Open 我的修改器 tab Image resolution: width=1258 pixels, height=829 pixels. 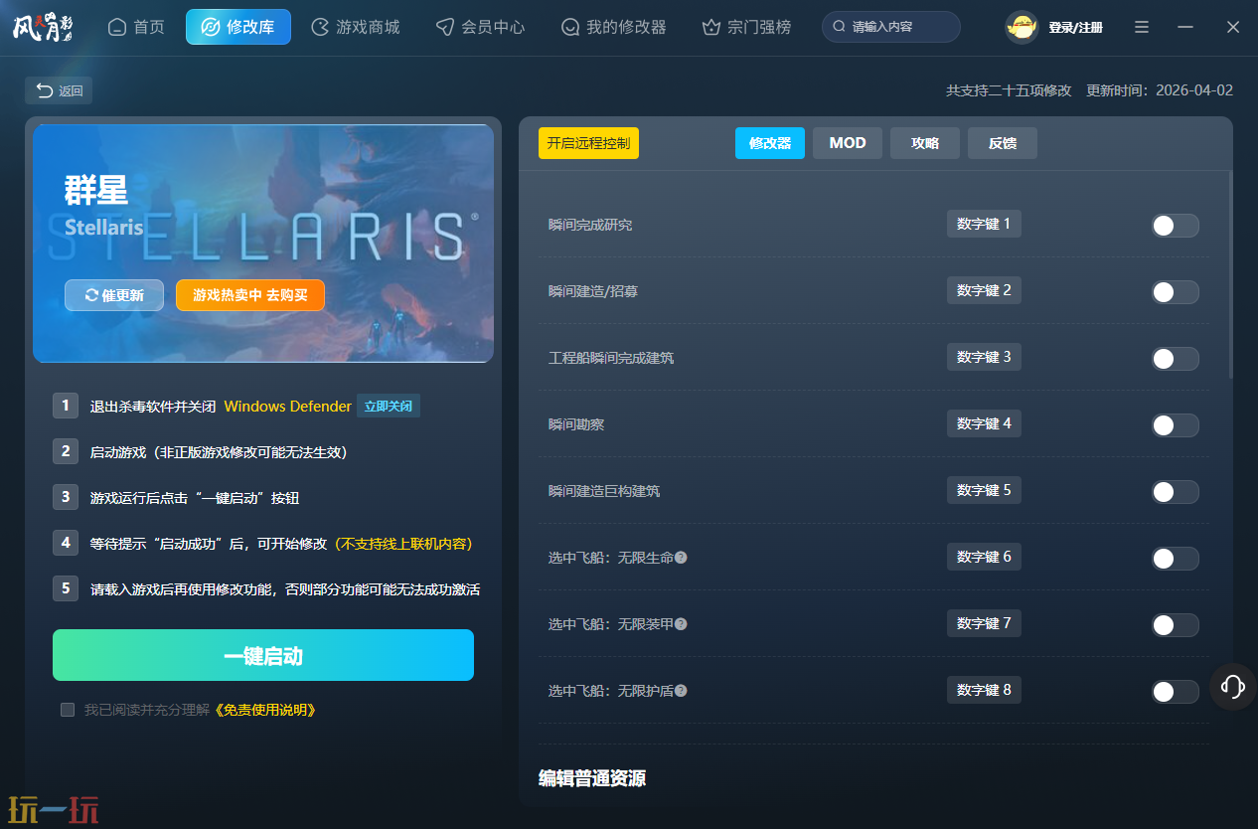613,27
